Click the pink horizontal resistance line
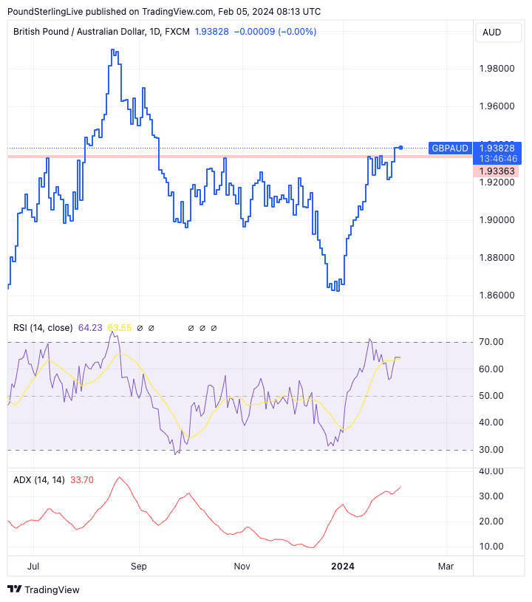Screen dimensions: 532x602 tap(222, 157)
